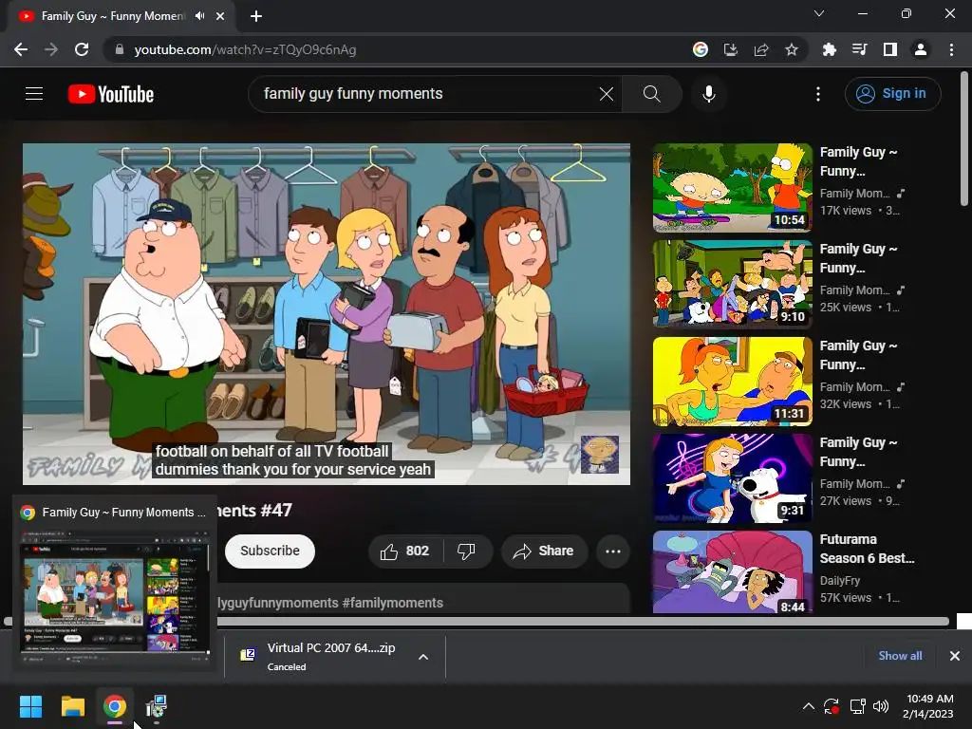
Task: Share this page icon in address bar
Action: [x=761, y=49]
